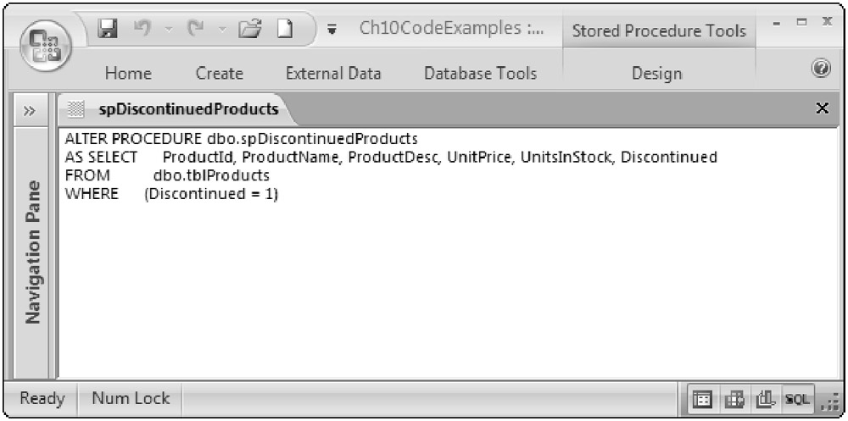This screenshot has width=848, height=421.
Task: Open the Home ribbon tab
Action: [x=128, y=74]
